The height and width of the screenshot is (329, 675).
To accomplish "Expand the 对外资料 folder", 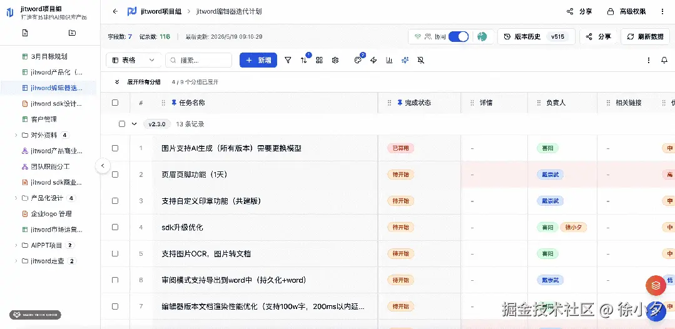I will [16, 134].
